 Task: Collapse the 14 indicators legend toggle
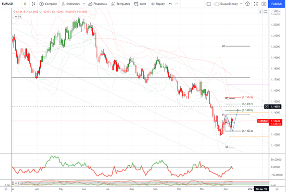18,16
